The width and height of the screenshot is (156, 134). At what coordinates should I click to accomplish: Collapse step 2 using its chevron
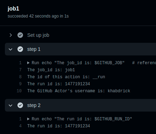(10, 105)
